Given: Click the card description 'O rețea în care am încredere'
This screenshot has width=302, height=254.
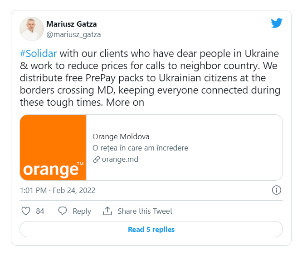Looking at the screenshot, I should click(x=140, y=148).
